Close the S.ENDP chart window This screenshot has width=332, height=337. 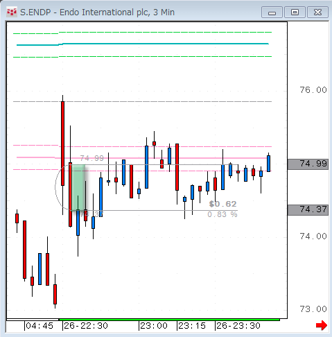(x=318, y=12)
